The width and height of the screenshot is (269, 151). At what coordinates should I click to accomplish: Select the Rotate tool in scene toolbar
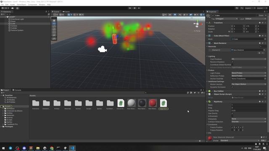(54, 26)
